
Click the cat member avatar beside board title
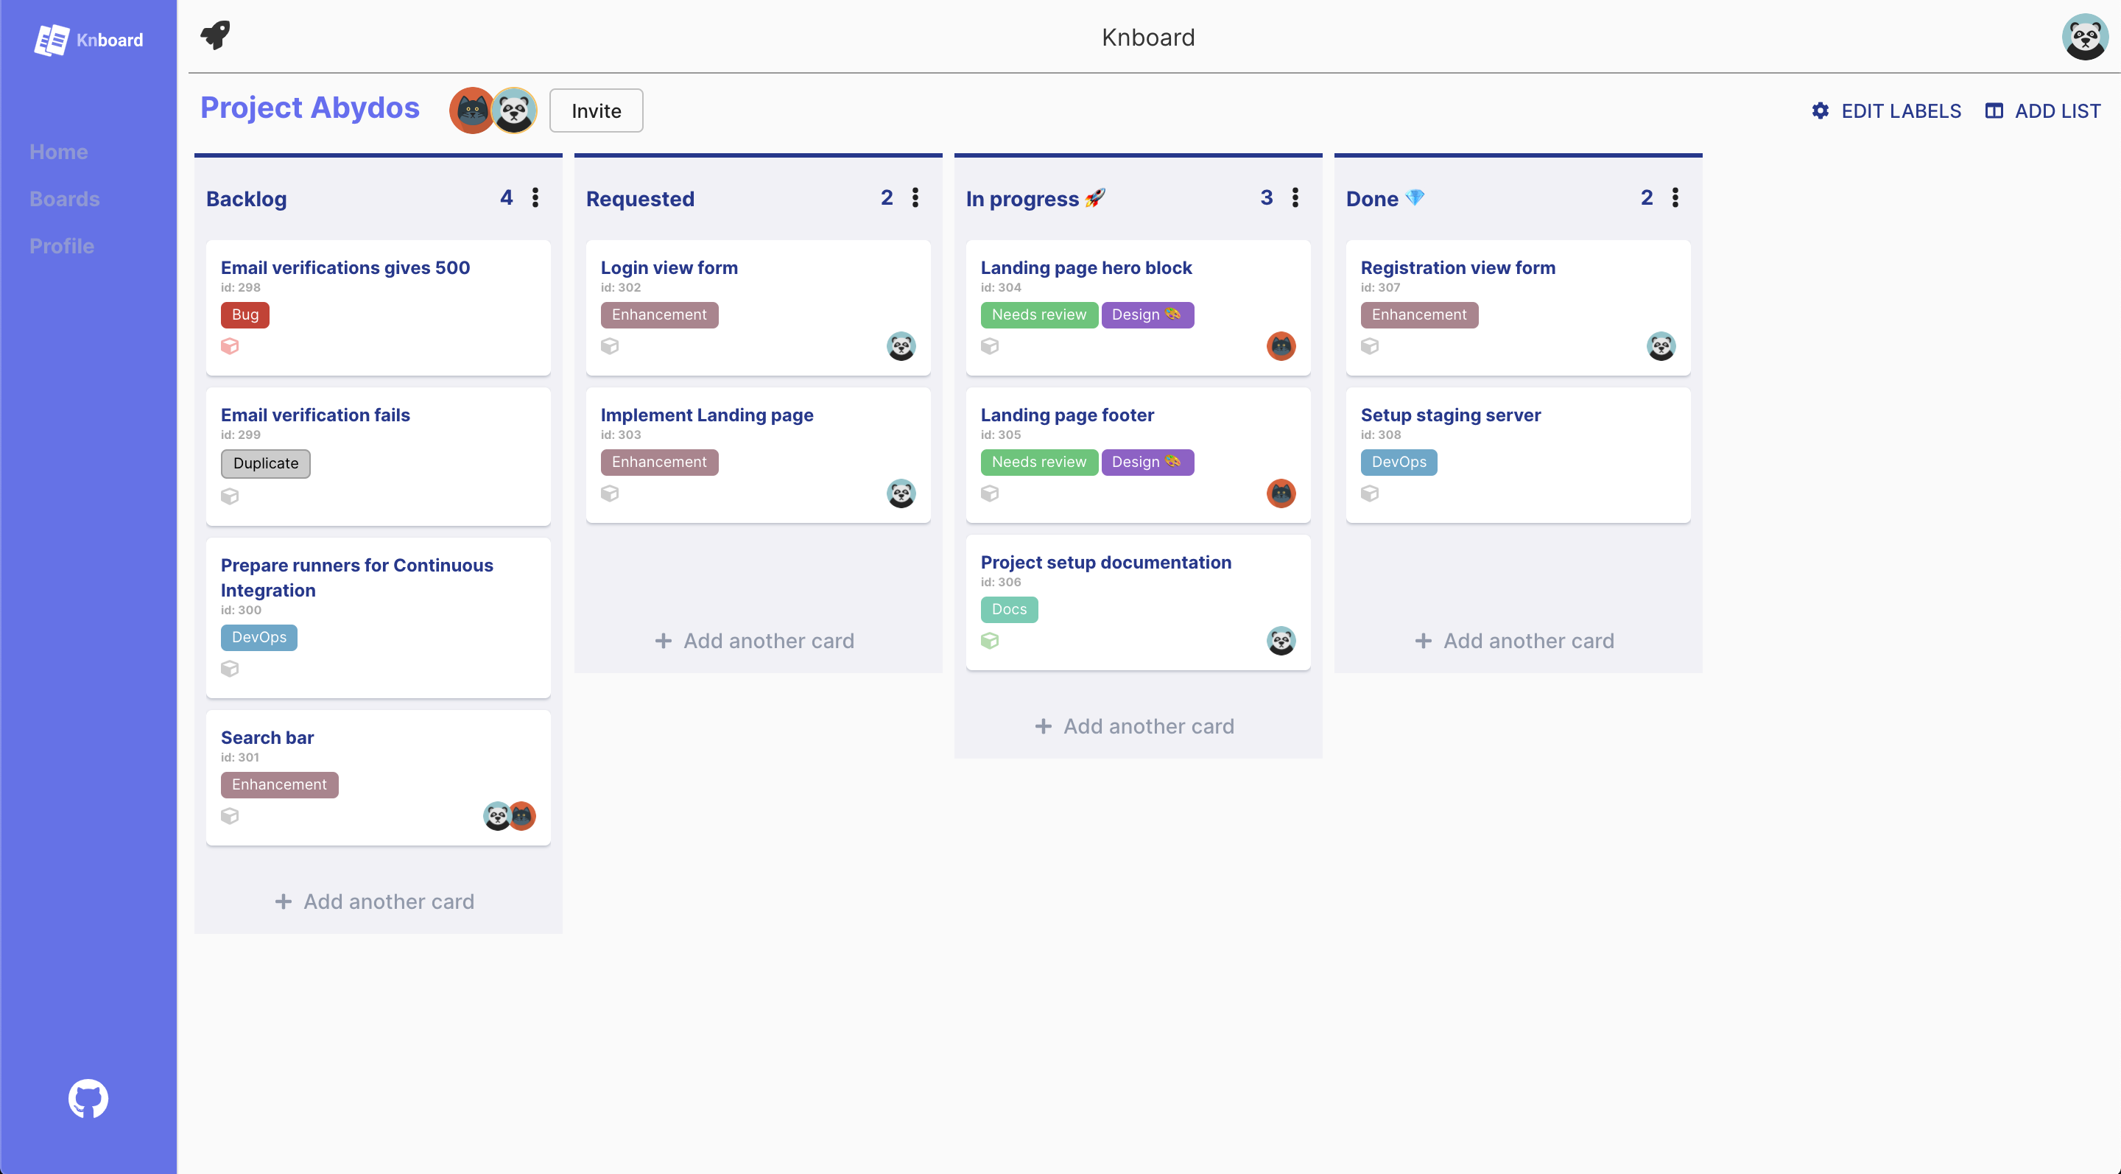(x=472, y=110)
